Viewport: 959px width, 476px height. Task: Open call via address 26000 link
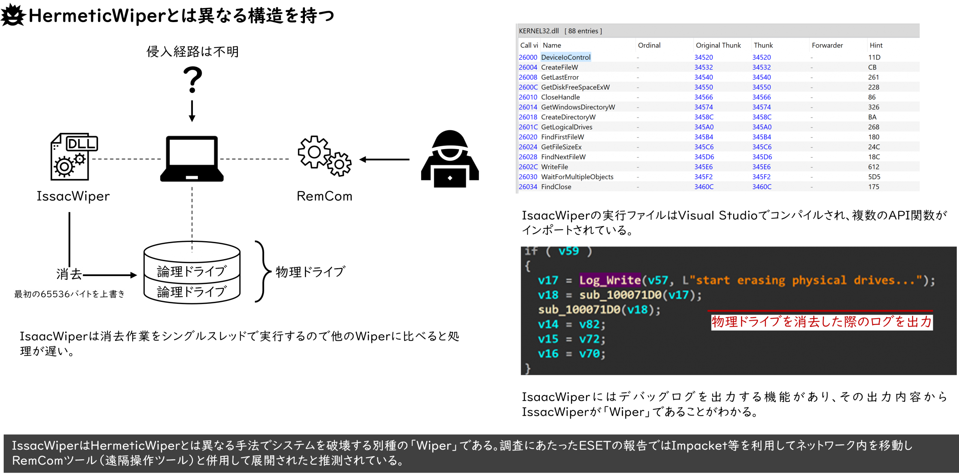(528, 57)
